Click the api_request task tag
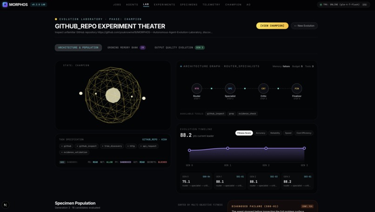The image size is (375, 212). (x=148, y=146)
